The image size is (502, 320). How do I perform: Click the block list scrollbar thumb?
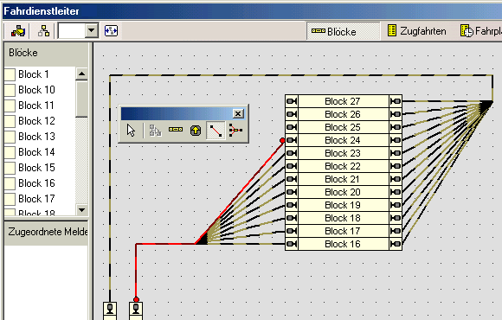coord(81,99)
